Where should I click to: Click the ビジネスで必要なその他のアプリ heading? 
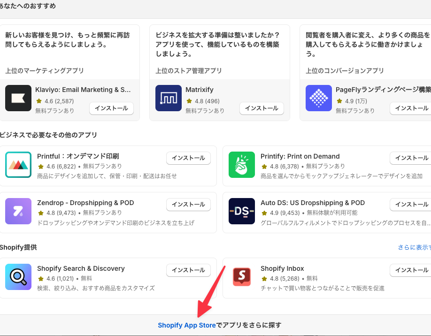pyautogui.click(x=48, y=135)
